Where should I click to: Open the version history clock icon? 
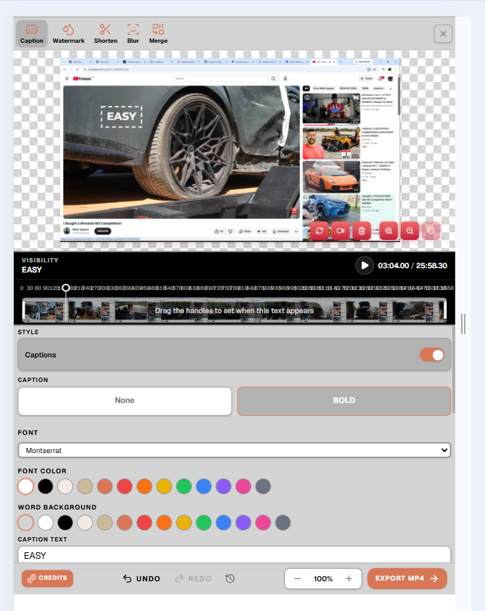tap(230, 578)
